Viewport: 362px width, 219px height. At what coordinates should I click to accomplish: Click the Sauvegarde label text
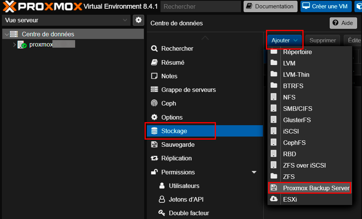[x=178, y=145]
